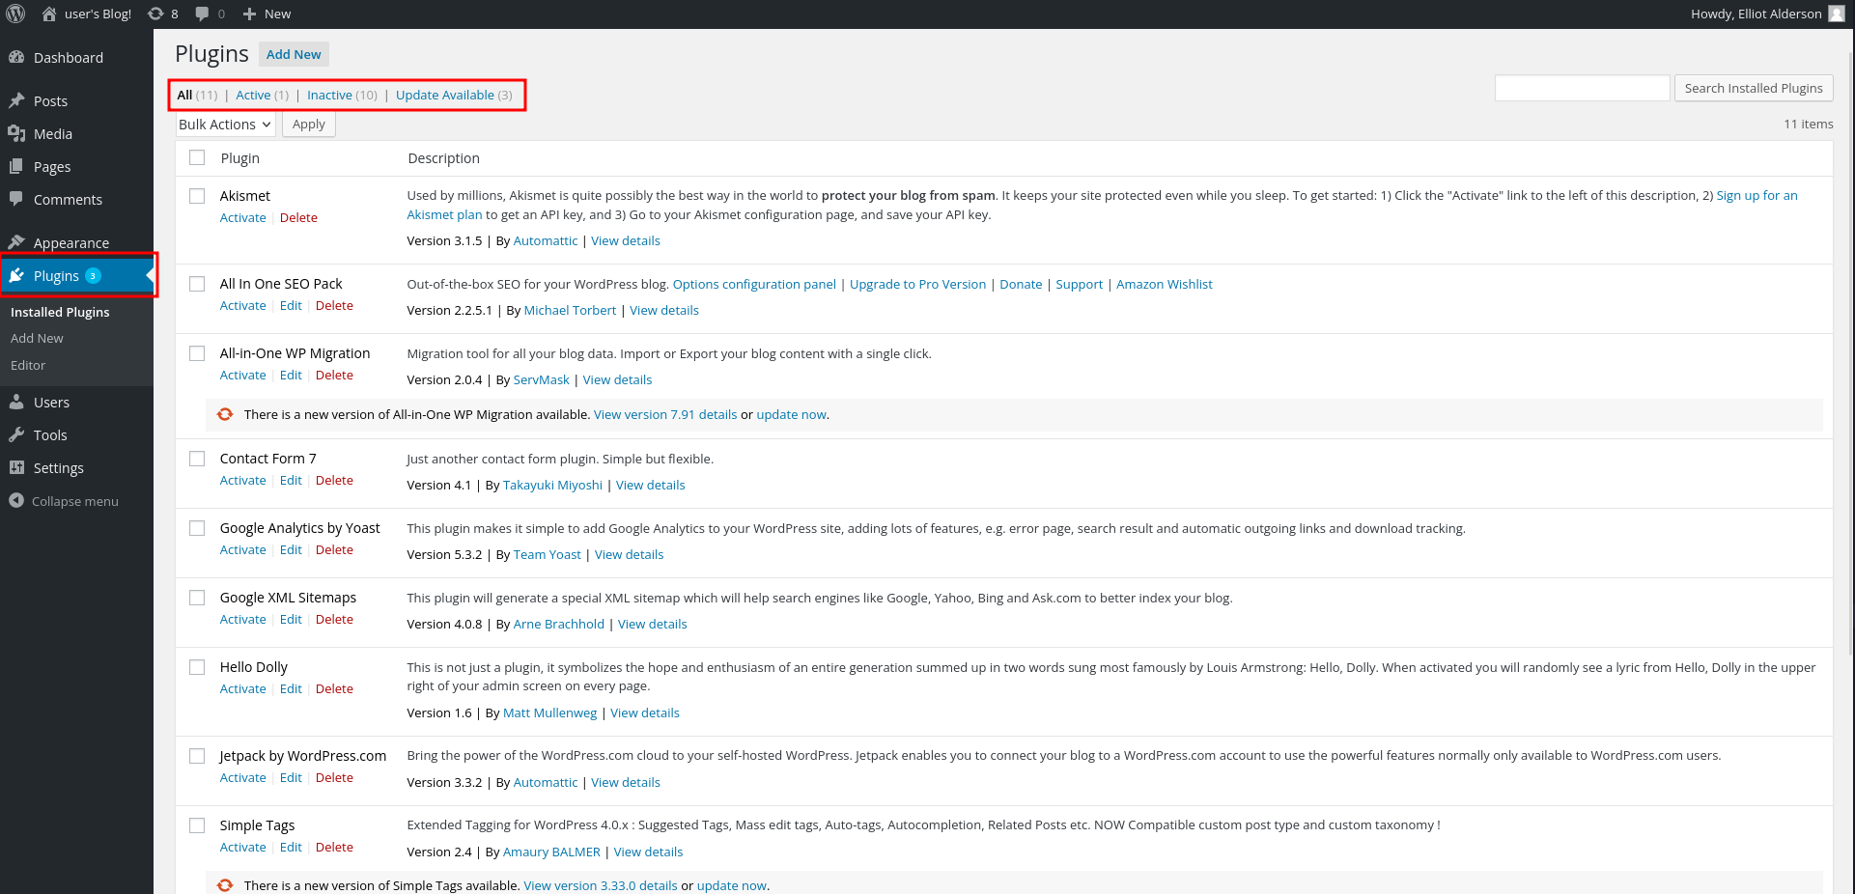Screen dimensions: 1855x894
Task: Open Add New submenu item under Plugins
Action: click(37, 338)
